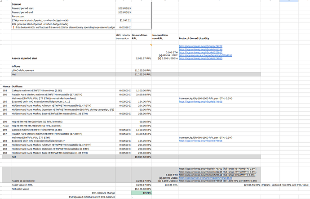
Task: Select nonce 184 Cakepie mainnet incentives row
Action: click(x=63, y=90)
